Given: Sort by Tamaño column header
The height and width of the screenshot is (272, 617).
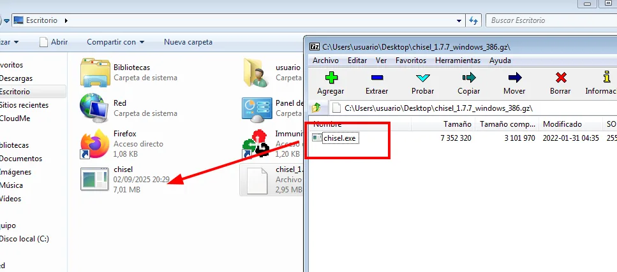Looking at the screenshot, I should coord(443,124).
